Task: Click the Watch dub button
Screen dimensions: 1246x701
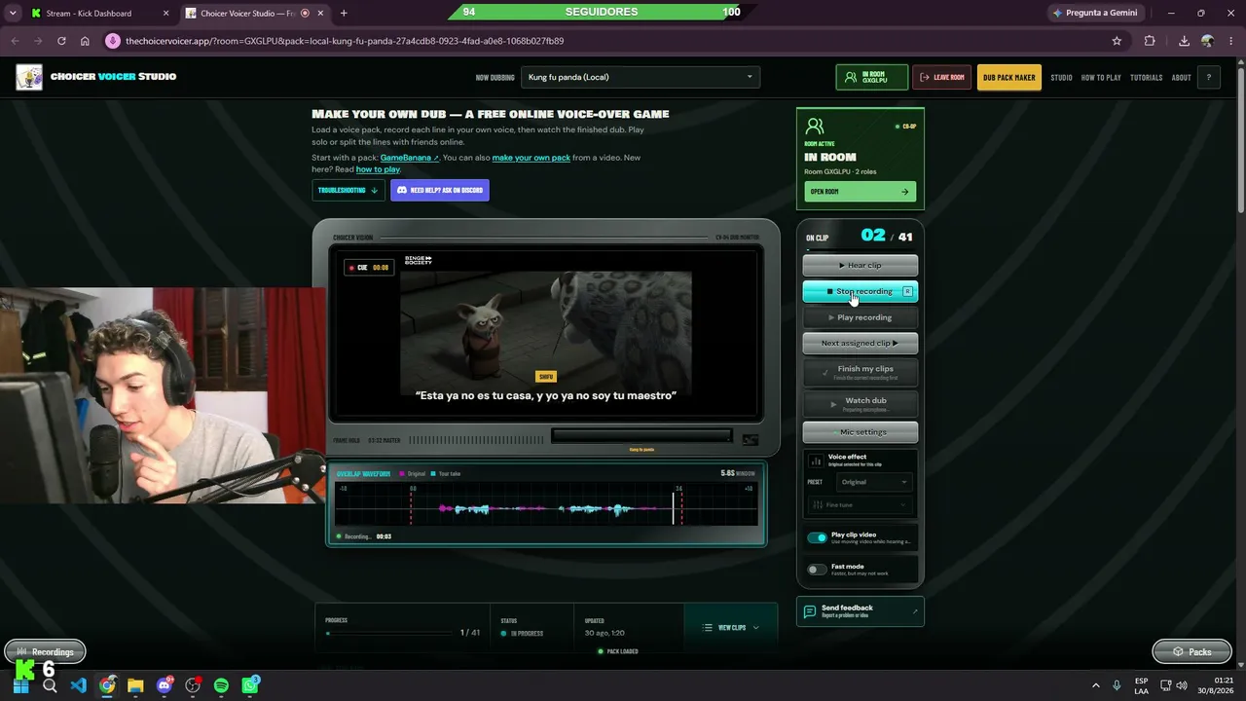Action: 861,403
